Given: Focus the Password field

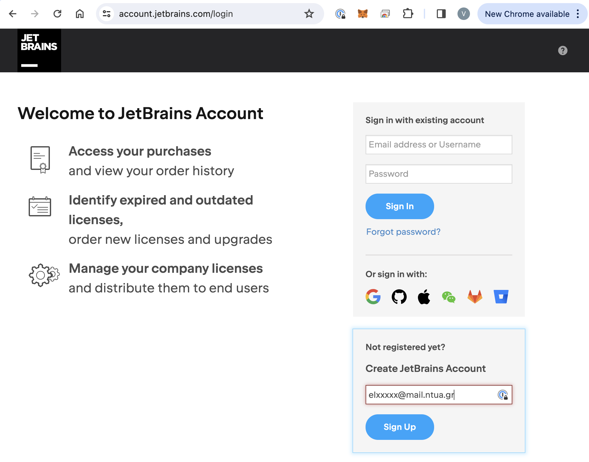Looking at the screenshot, I should [439, 174].
